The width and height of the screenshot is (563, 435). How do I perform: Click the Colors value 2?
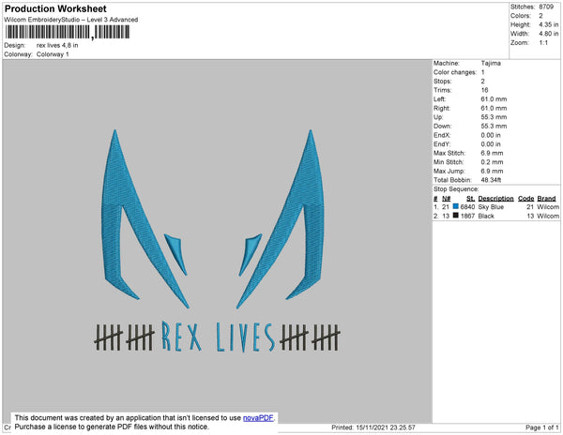(x=540, y=16)
